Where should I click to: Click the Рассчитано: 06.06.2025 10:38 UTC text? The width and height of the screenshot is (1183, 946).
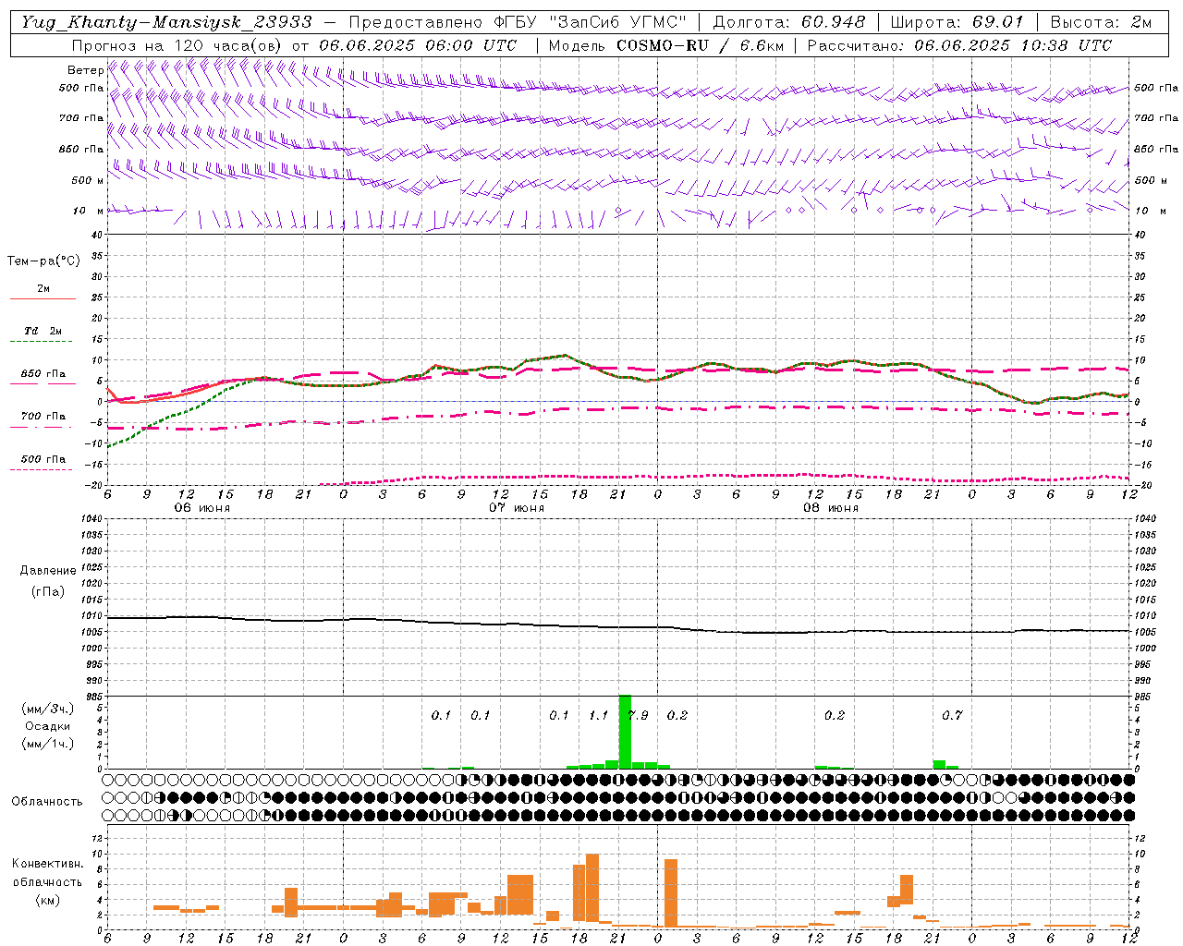tap(959, 45)
